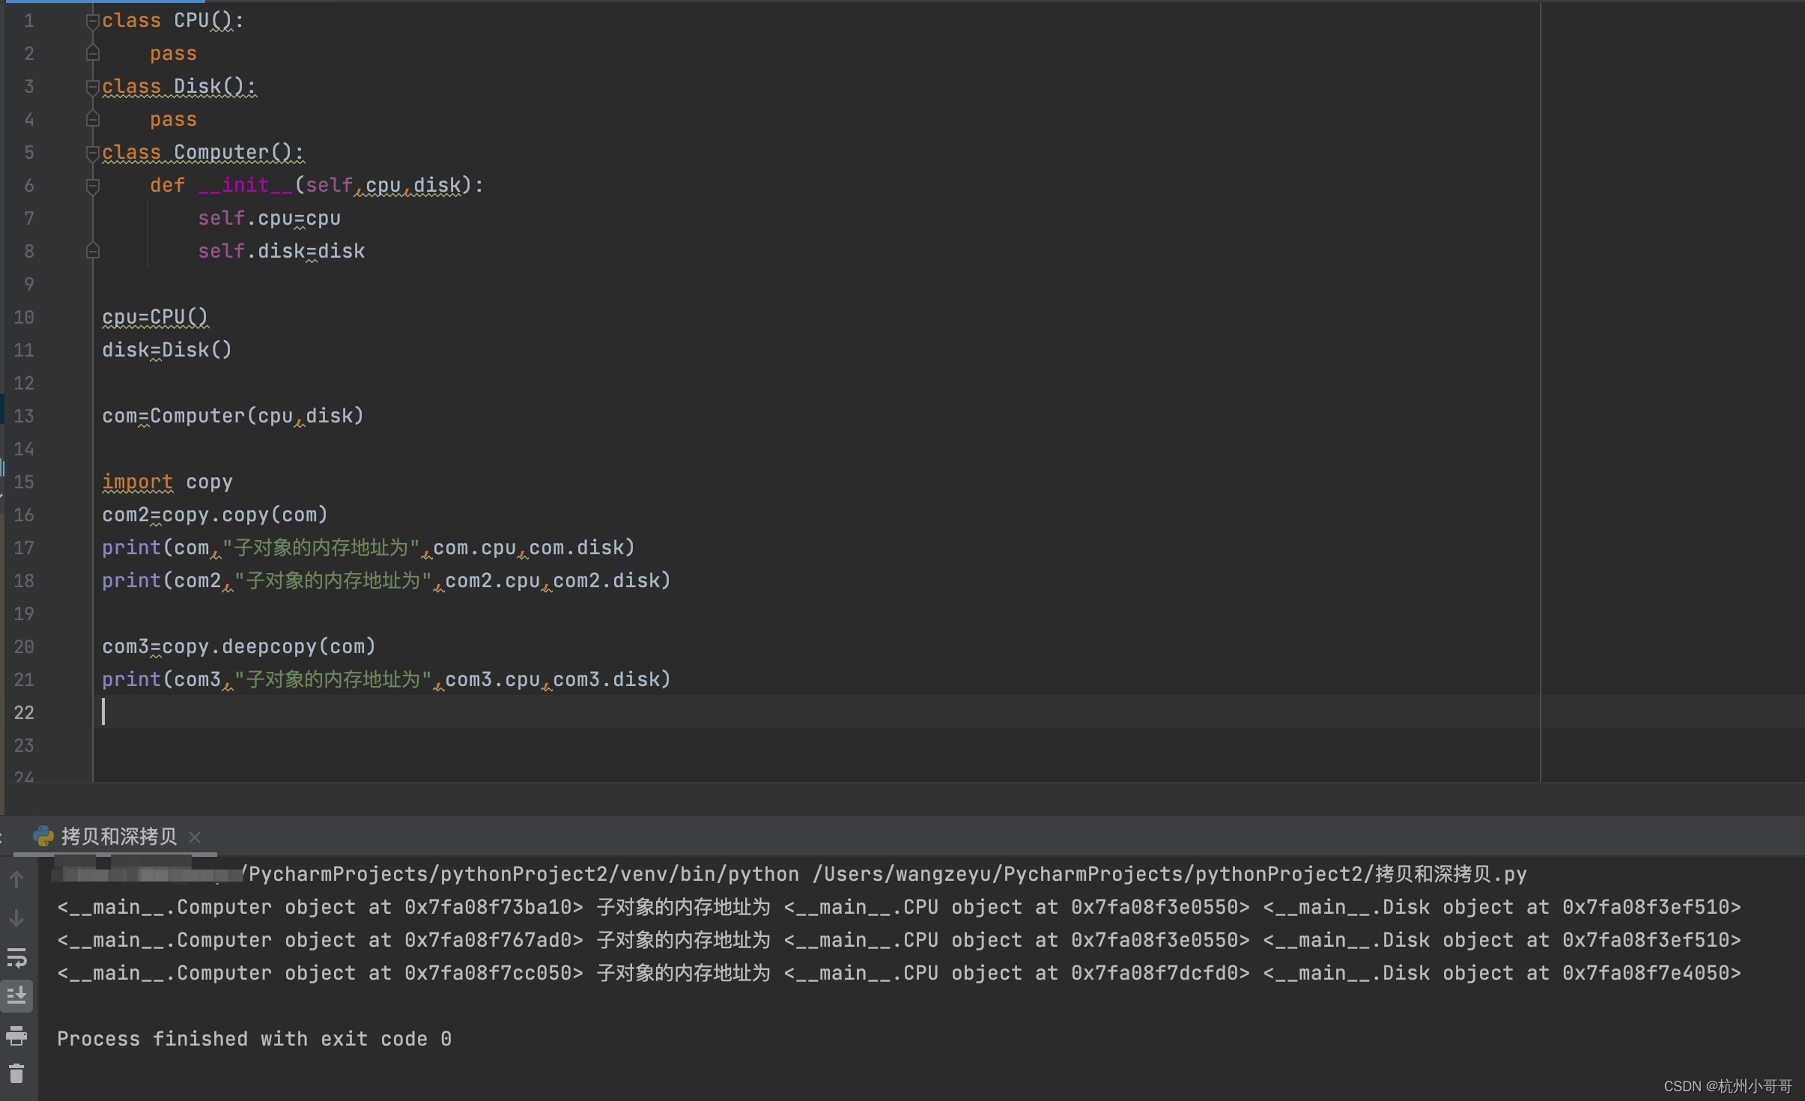This screenshot has width=1805, height=1101.
Task: Collapse the Computer class code fold
Action: pos(92,152)
